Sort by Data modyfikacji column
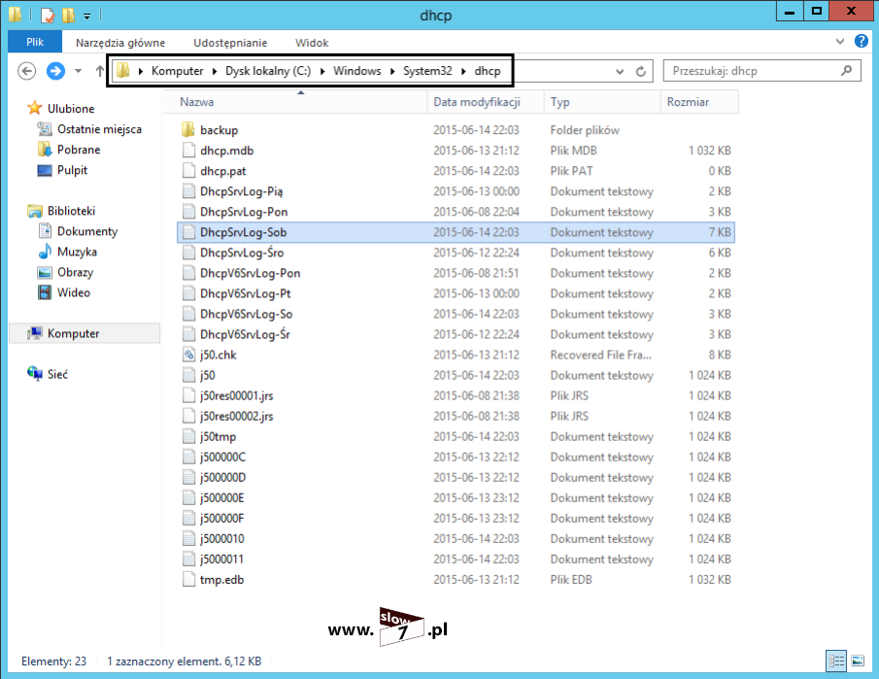This screenshot has height=679, width=879. tap(477, 102)
